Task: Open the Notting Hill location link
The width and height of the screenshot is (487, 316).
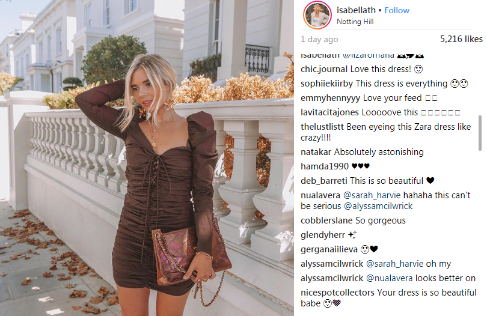Action: point(355,22)
